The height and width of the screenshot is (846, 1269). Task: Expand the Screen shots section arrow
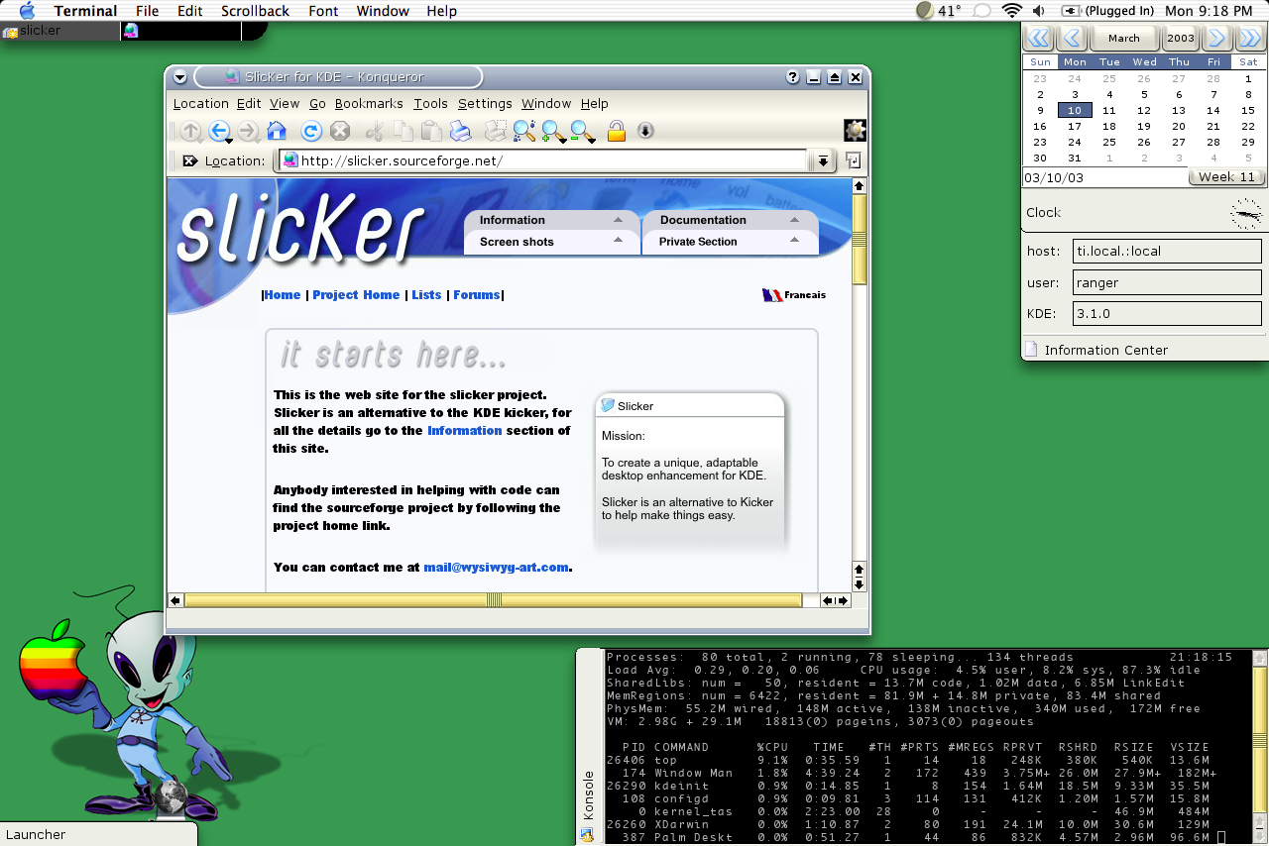coord(618,241)
